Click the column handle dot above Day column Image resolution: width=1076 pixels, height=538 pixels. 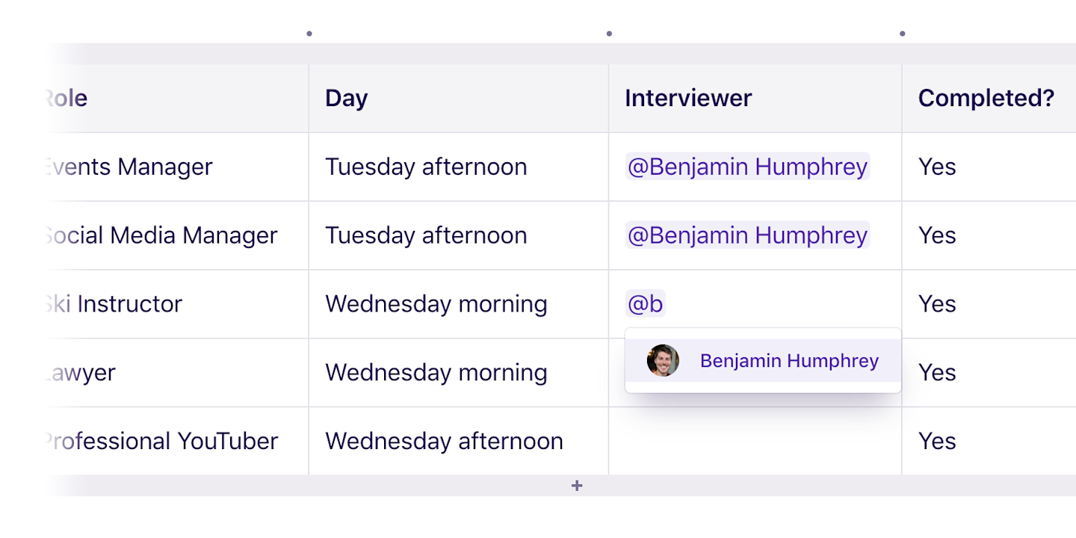click(x=309, y=34)
